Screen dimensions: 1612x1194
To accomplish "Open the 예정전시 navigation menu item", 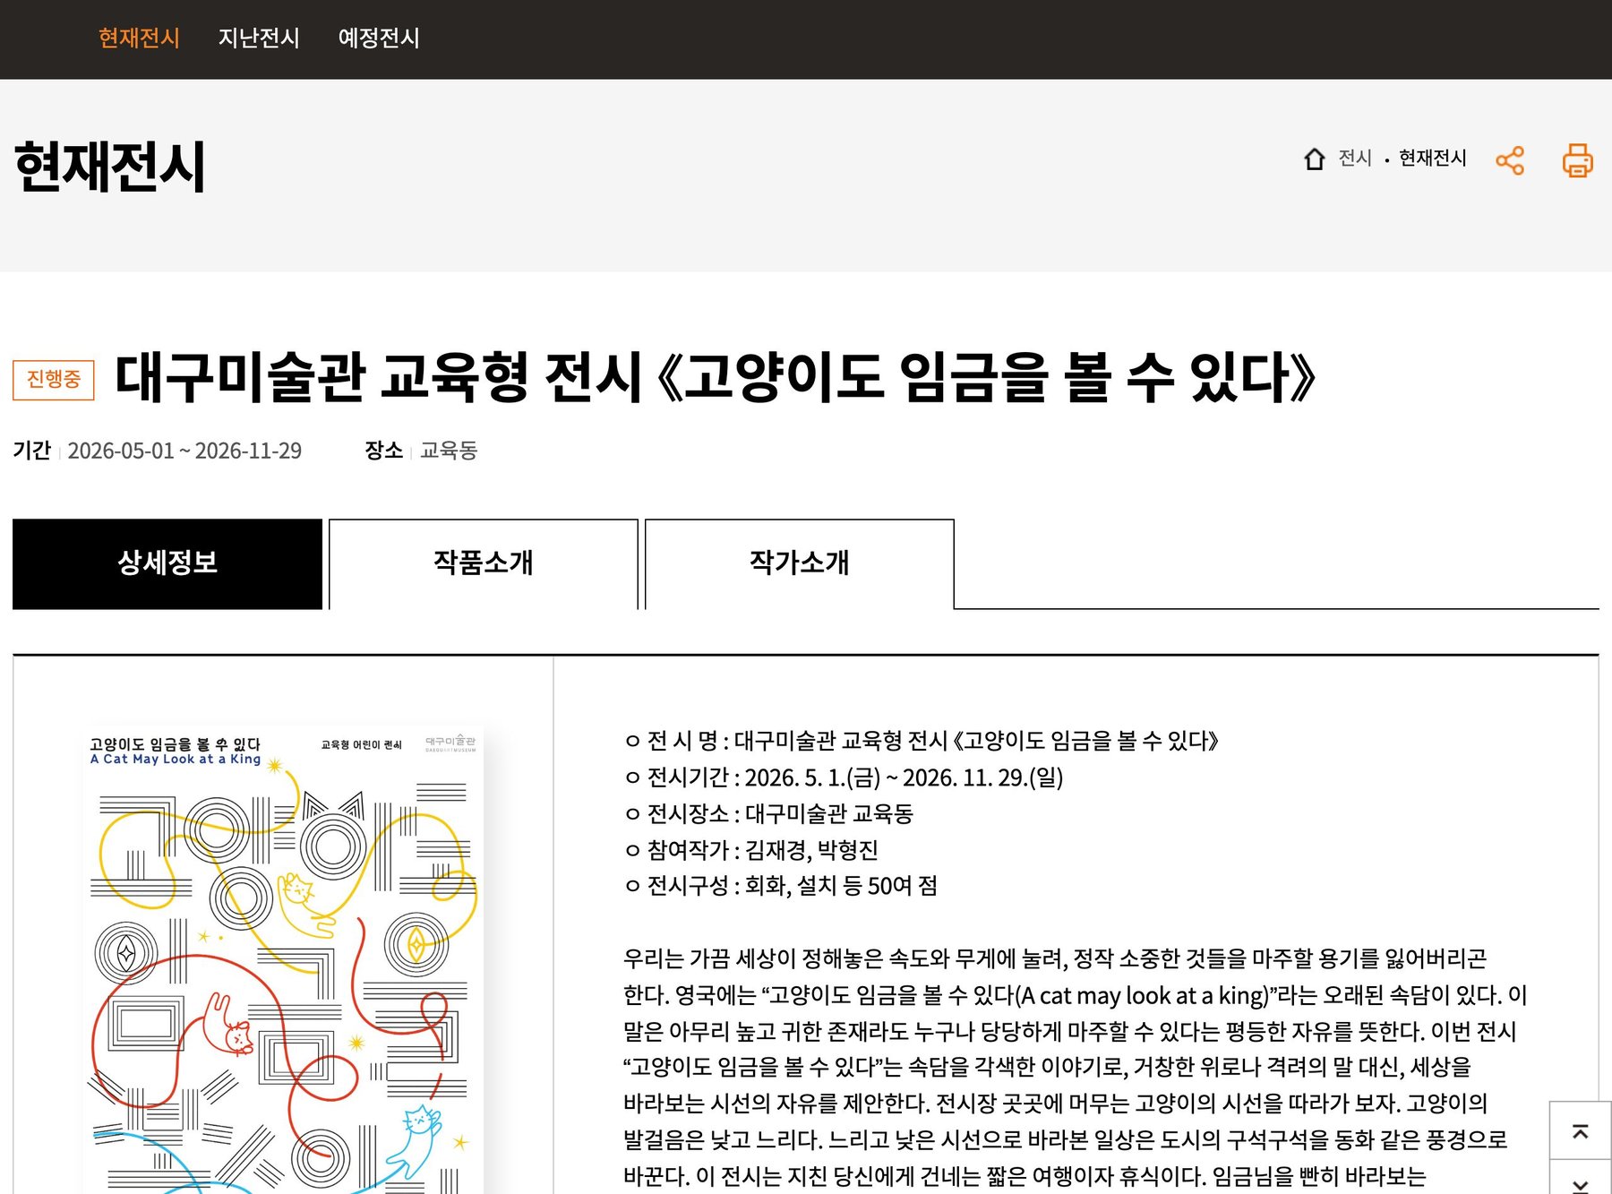I will [379, 38].
